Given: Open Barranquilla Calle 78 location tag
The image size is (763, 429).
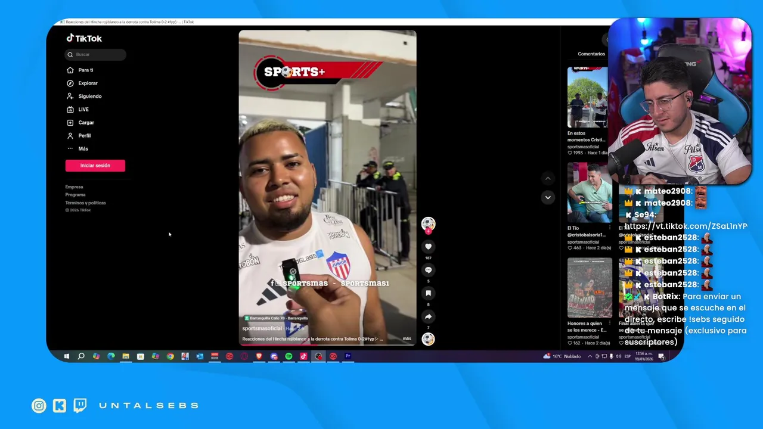Looking at the screenshot, I should (x=276, y=318).
